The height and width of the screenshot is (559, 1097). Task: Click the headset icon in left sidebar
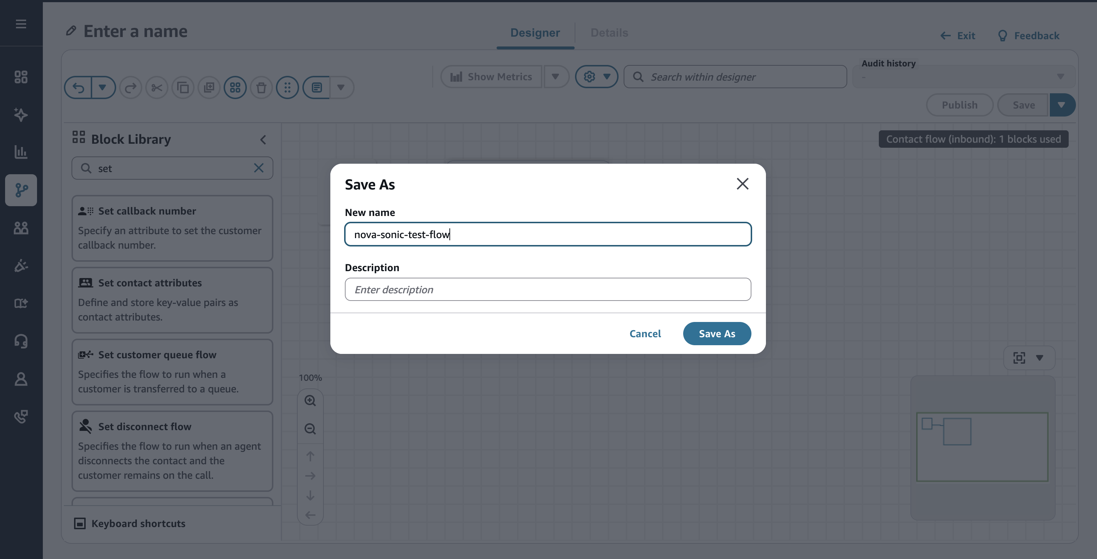[x=21, y=341]
